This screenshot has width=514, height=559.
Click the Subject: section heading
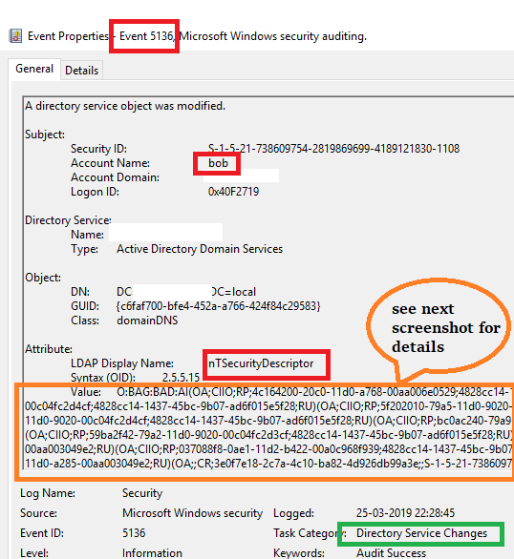pos(45,135)
